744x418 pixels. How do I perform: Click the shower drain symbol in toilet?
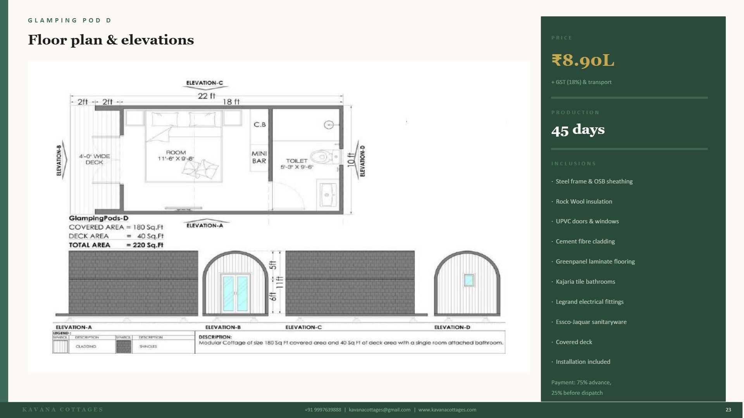329,125
